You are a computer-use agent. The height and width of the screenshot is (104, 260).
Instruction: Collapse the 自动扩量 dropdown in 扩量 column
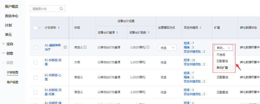pyautogui.click(x=224, y=48)
